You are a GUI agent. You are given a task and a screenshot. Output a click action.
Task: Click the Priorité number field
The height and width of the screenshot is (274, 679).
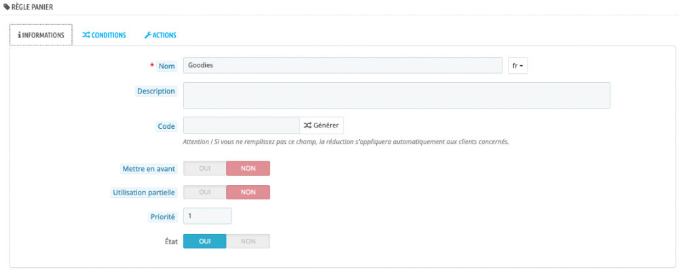[x=207, y=216]
